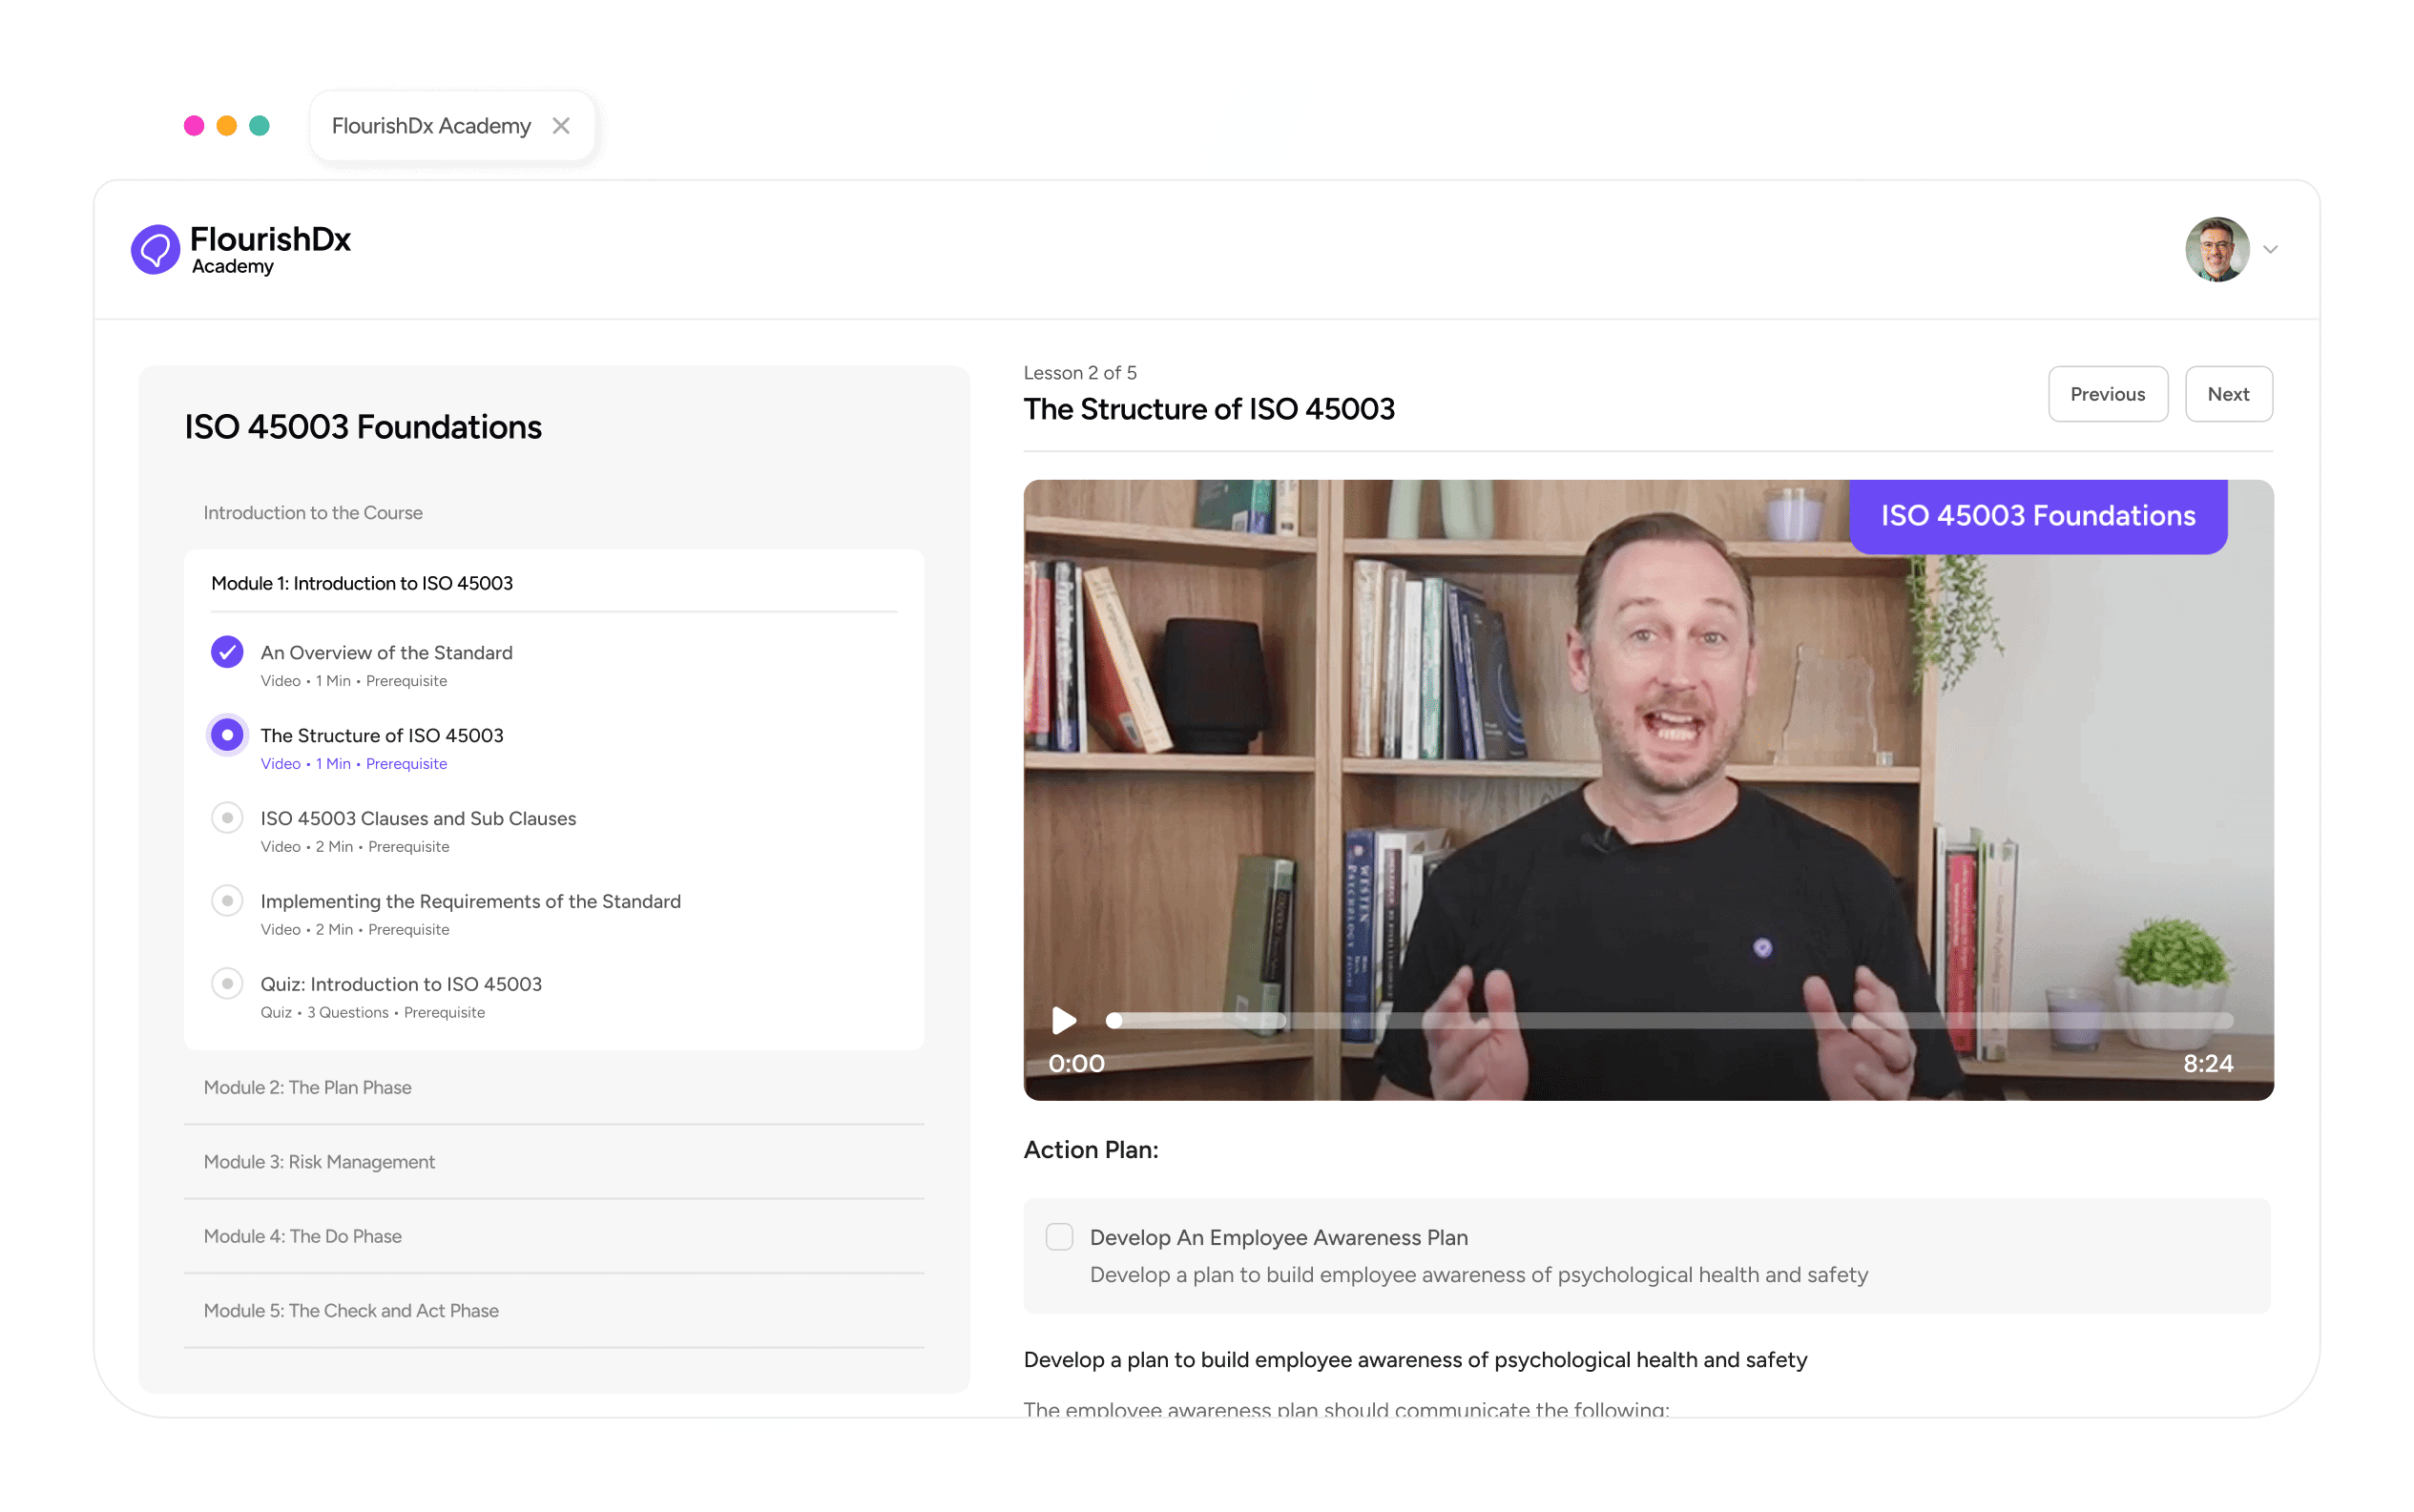
Task: Go to the Next lesson
Action: point(2228,394)
